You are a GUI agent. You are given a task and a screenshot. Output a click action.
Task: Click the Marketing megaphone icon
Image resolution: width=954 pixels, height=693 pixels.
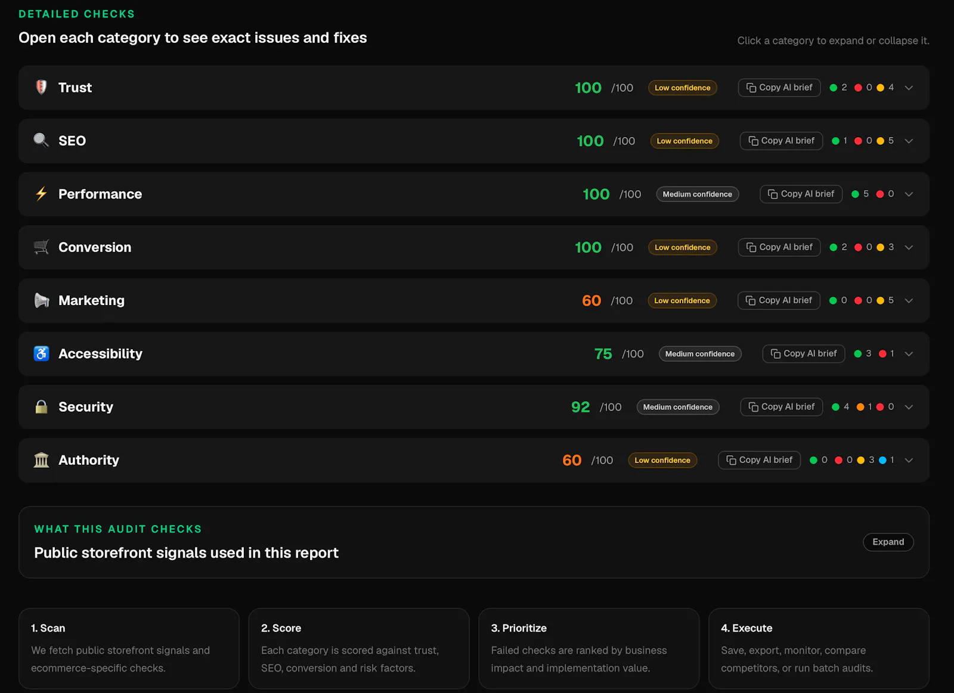point(41,300)
